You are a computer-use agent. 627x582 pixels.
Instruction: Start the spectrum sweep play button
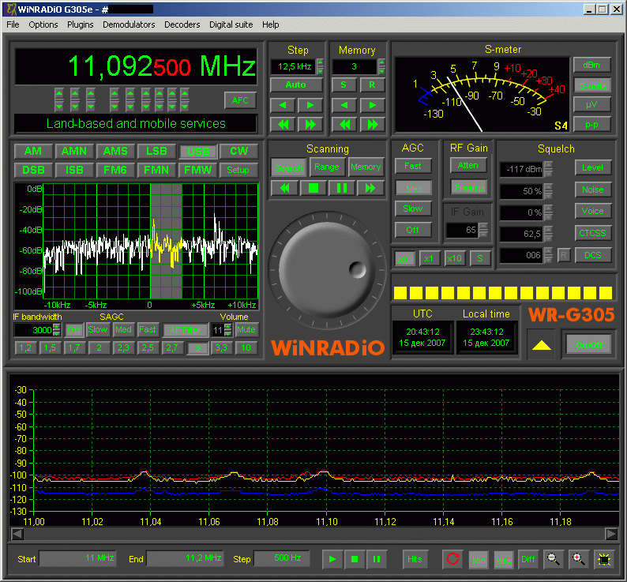coord(332,559)
